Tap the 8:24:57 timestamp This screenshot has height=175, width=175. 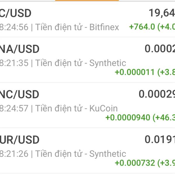point(14,108)
